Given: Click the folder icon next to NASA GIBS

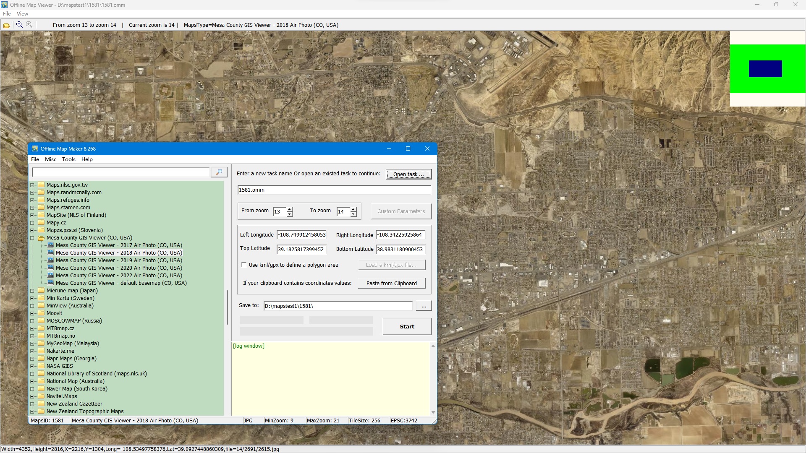Looking at the screenshot, I should [x=41, y=366].
